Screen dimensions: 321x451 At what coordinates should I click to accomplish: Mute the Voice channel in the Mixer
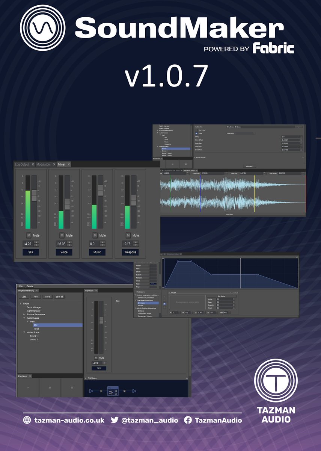point(62,235)
